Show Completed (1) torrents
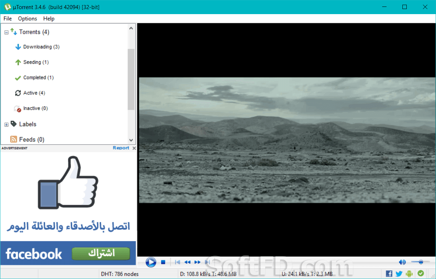Screen dimensions: 436x279 (39, 77)
